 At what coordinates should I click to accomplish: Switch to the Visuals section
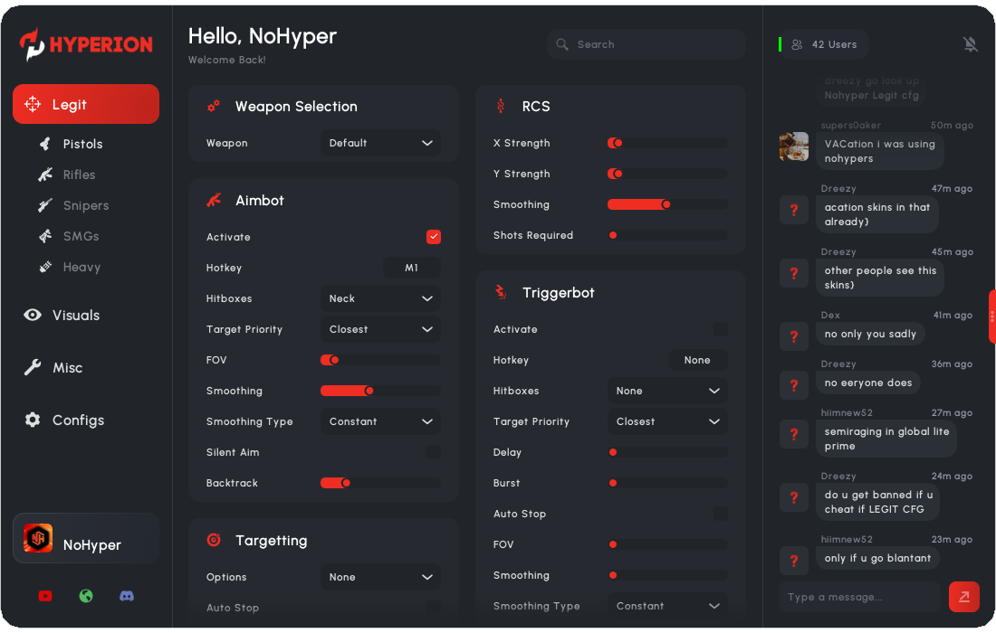tap(76, 316)
